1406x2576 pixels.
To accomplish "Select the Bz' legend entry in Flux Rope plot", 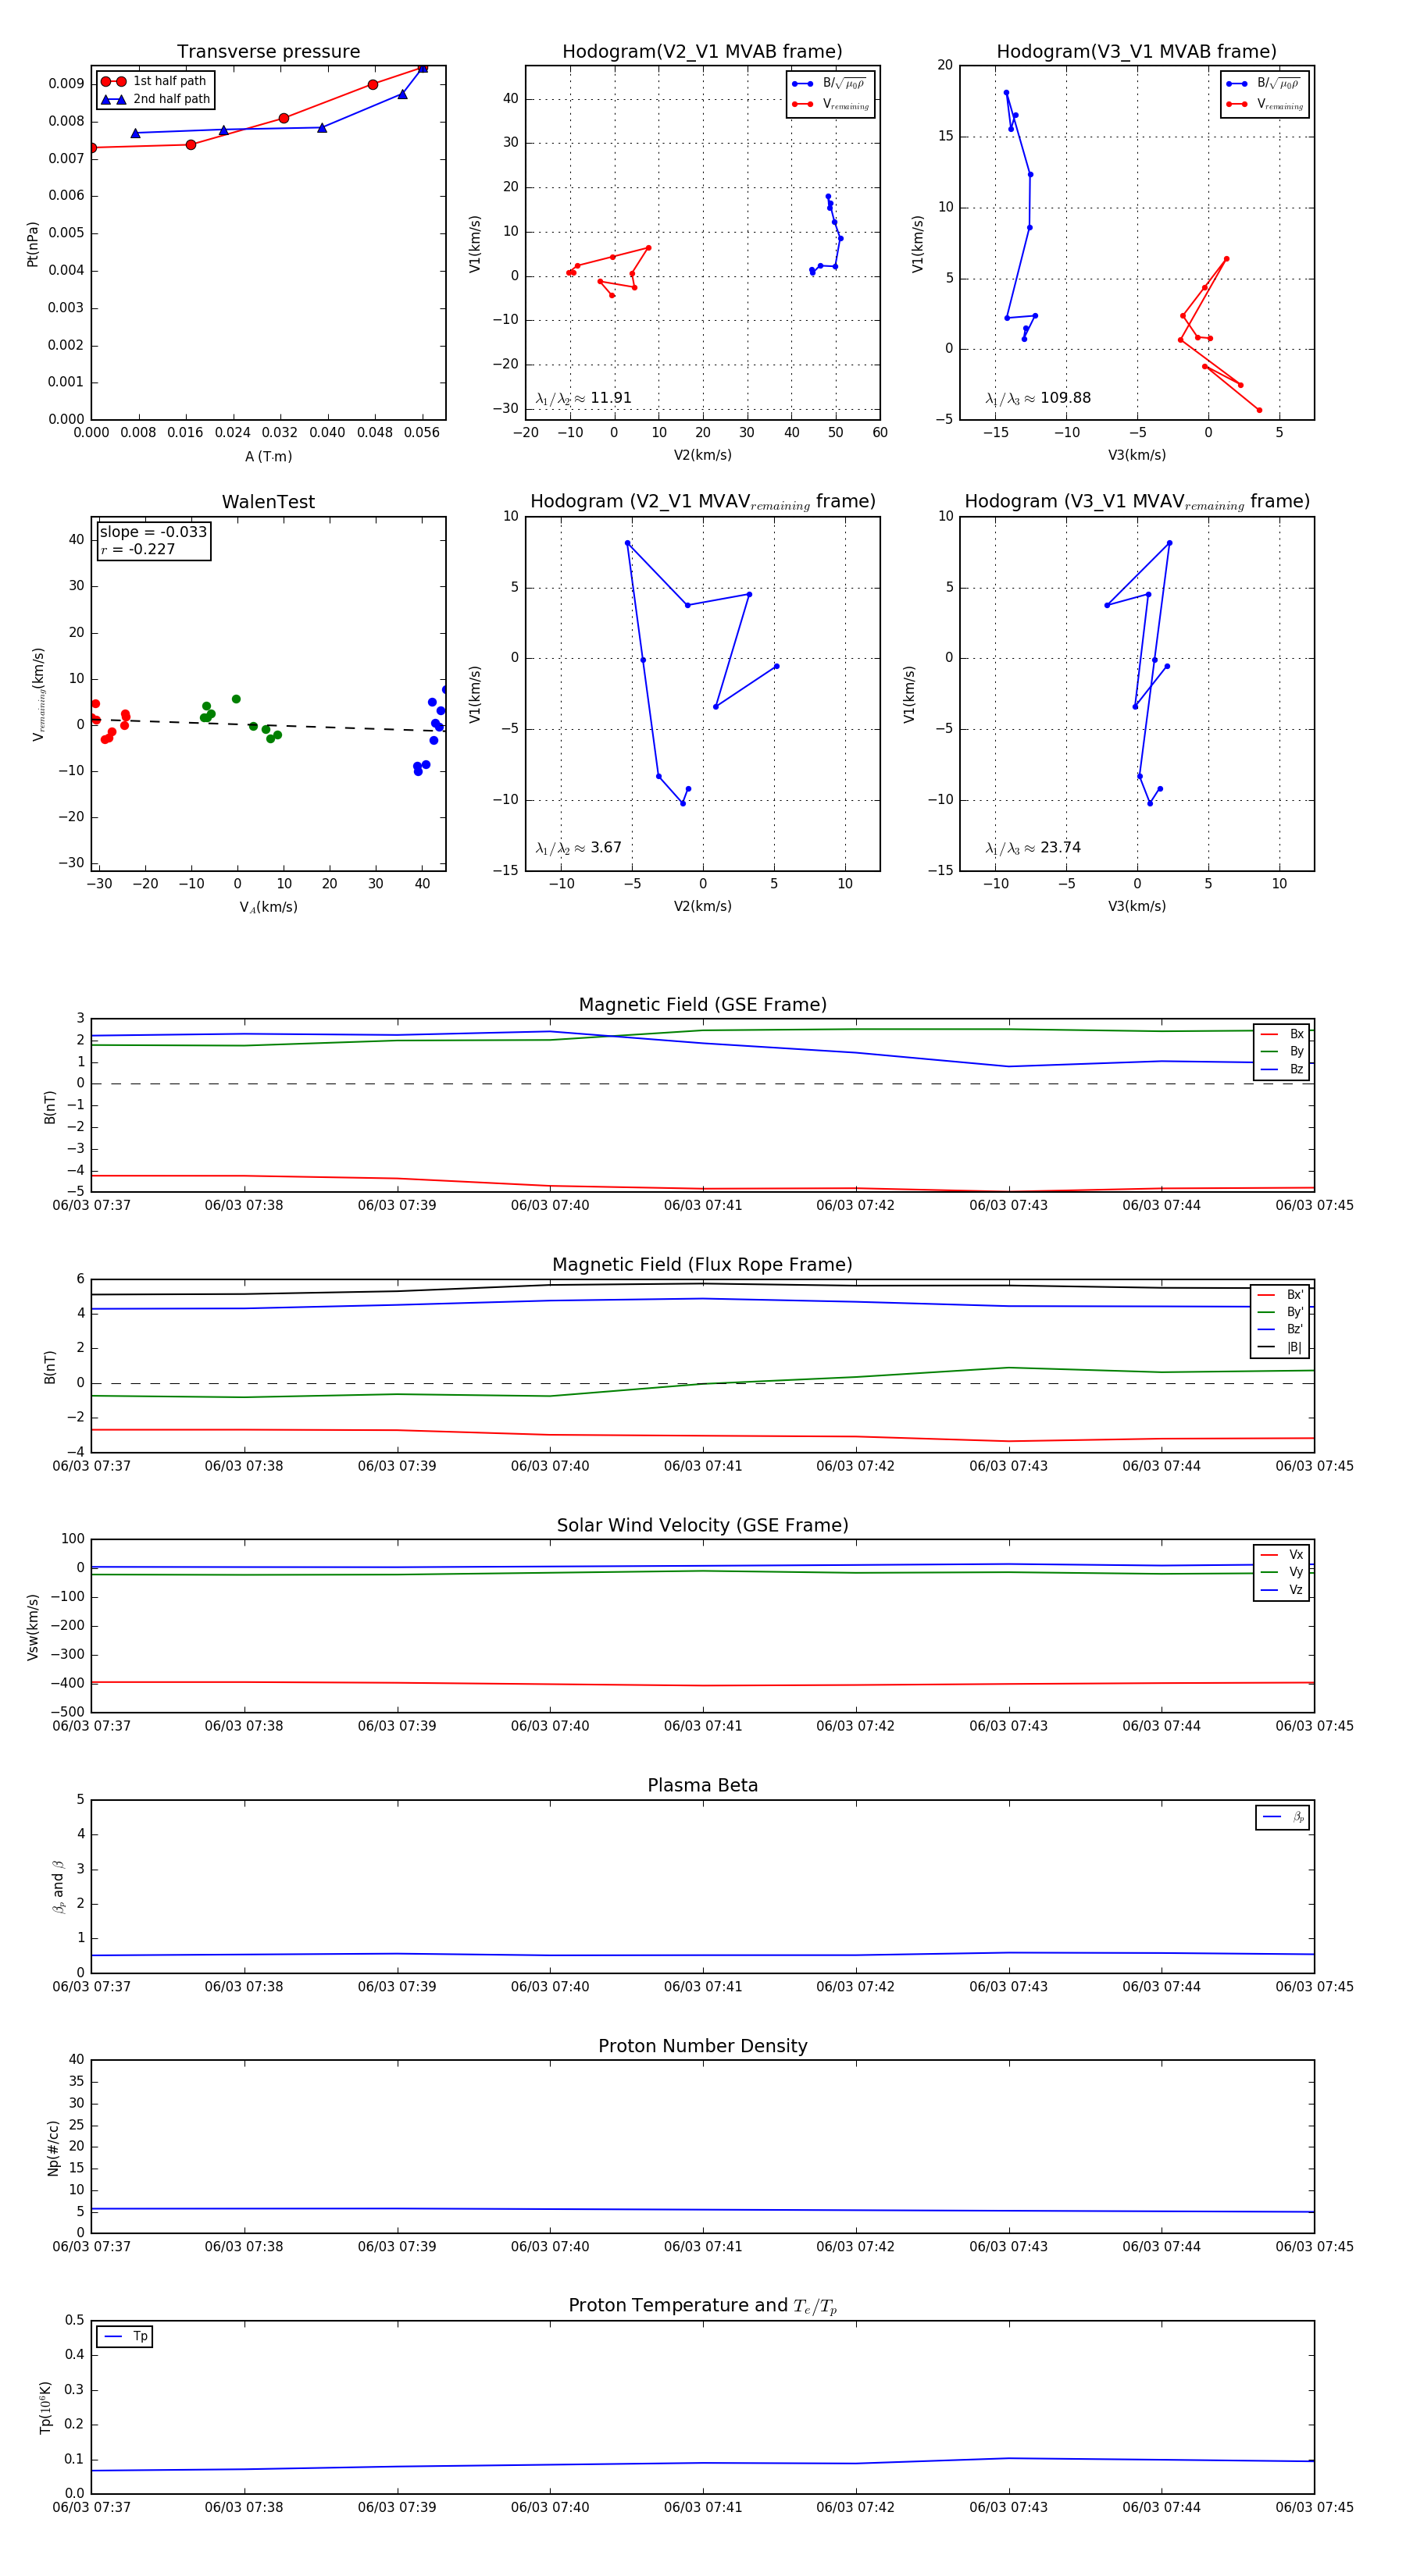I will (x=1281, y=1329).
